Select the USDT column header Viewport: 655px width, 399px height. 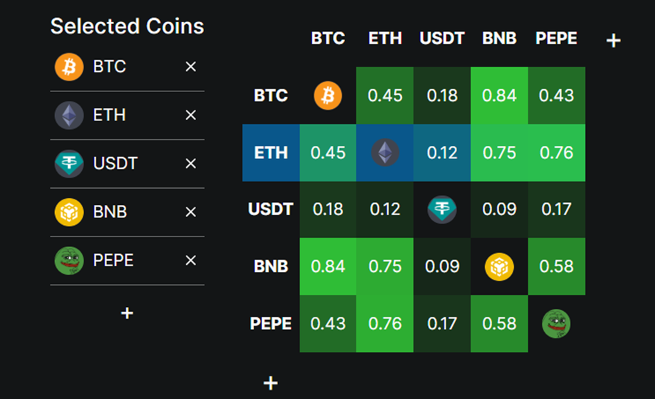click(442, 38)
